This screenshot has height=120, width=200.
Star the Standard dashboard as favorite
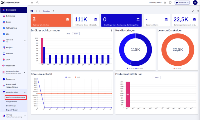click(x=53, y=11)
